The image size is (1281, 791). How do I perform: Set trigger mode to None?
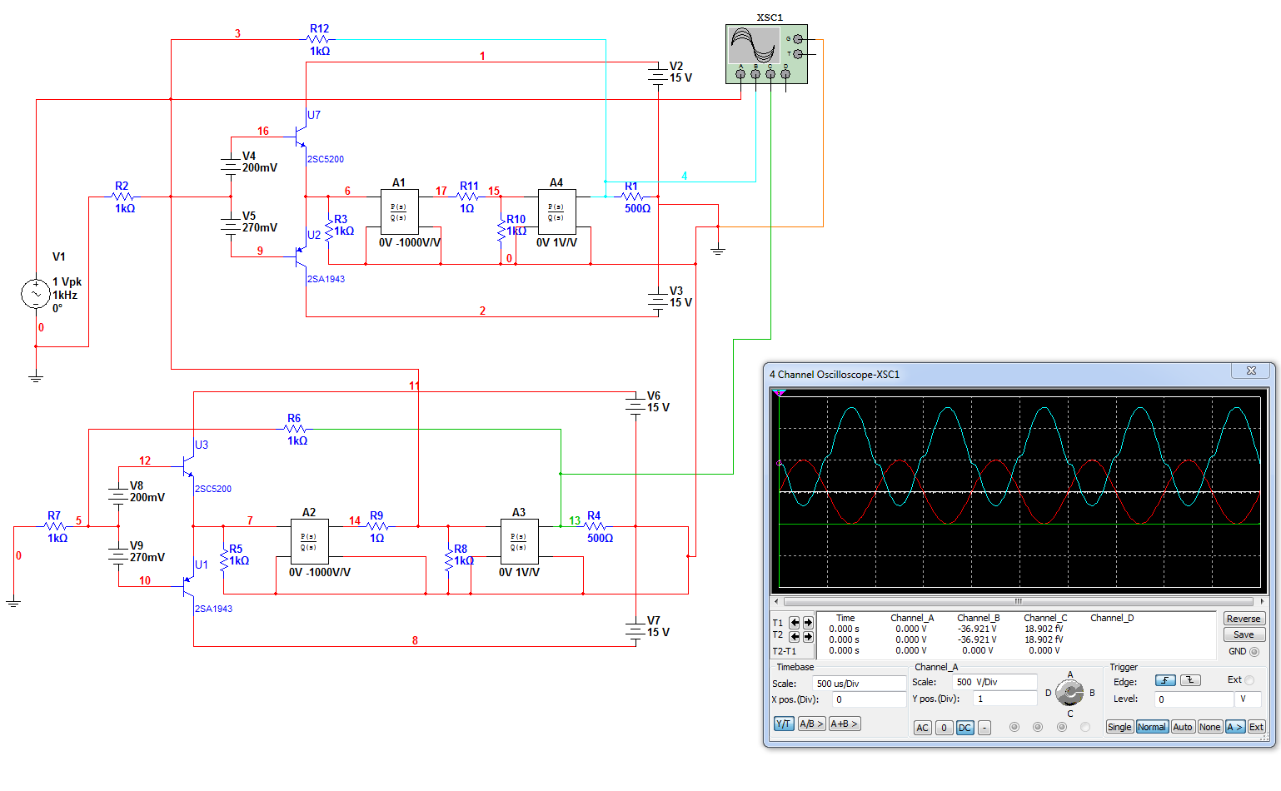point(1209,727)
